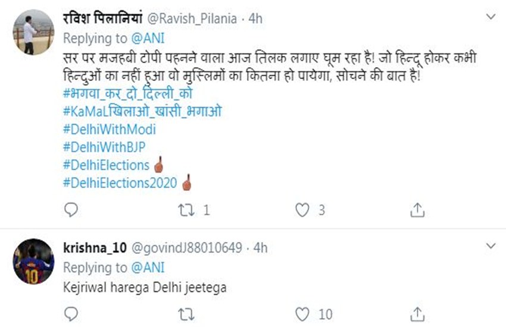Retweet krishna_10's tweet
This screenshot has width=506, height=327.
(186, 312)
